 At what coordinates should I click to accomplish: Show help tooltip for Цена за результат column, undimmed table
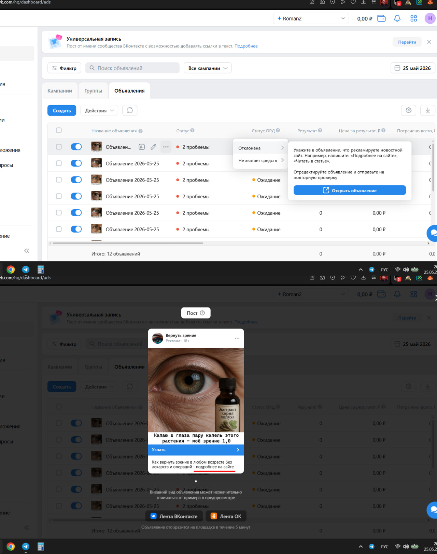383,130
